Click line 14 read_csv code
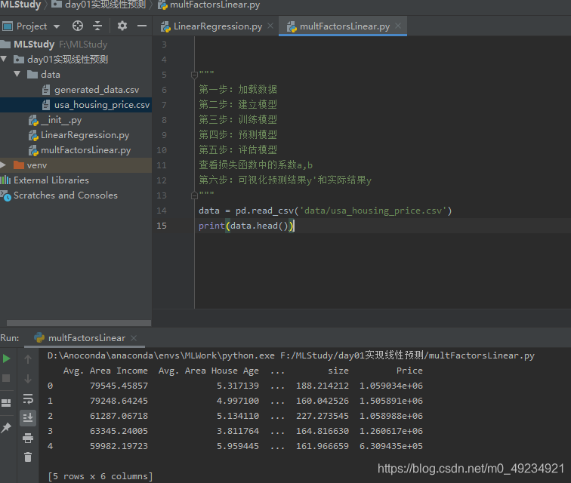Viewport: 571px width, 483px height. pyautogui.click(x=325, y=211)
